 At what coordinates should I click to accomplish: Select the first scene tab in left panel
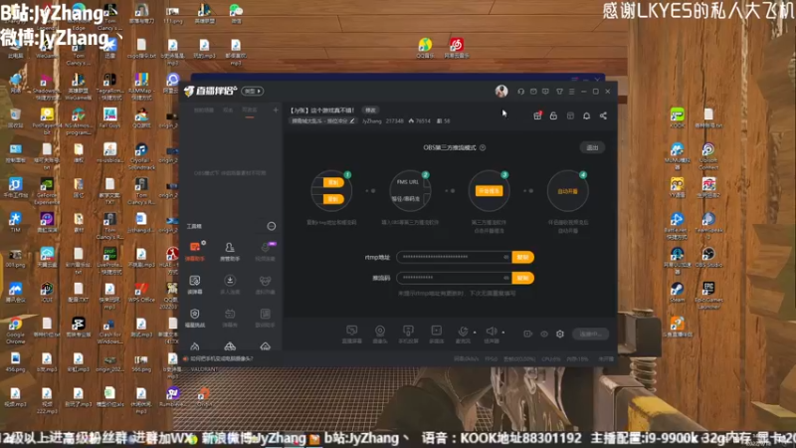(x=204, y=111)
